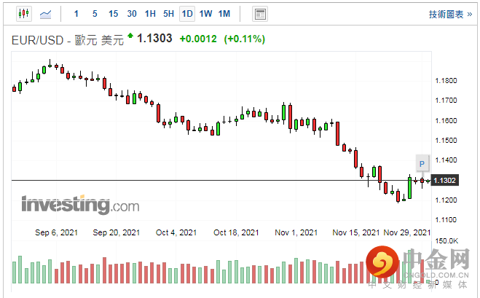Viewport: 480px width, 298px height.
Task: Click the 1.1302 current price label
Action: click(444, 180)
